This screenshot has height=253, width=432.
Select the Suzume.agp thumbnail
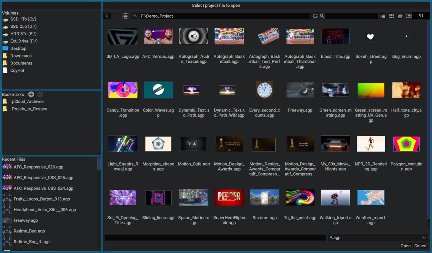coord(264,198)
